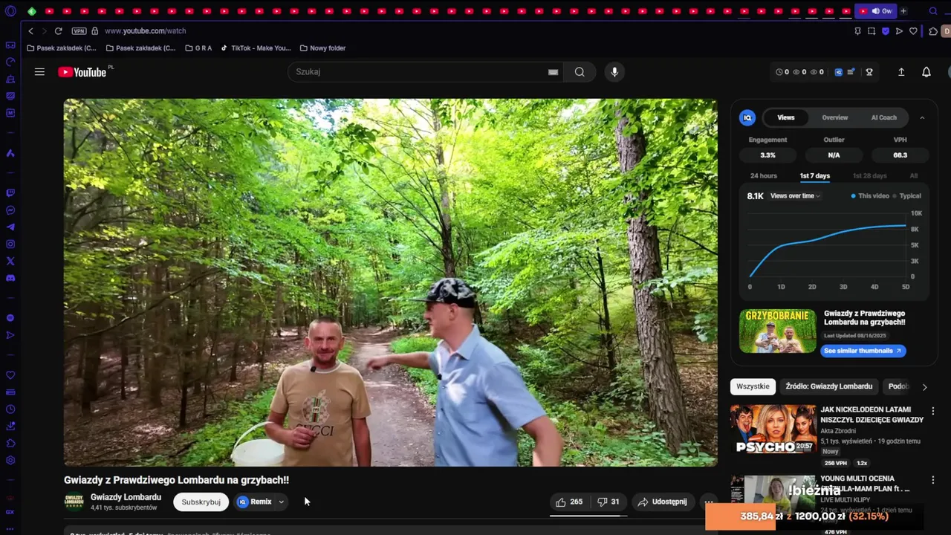This screenshot has height=535, width=951.
Task: Open Opera menu logo
Action: point(10,11)
